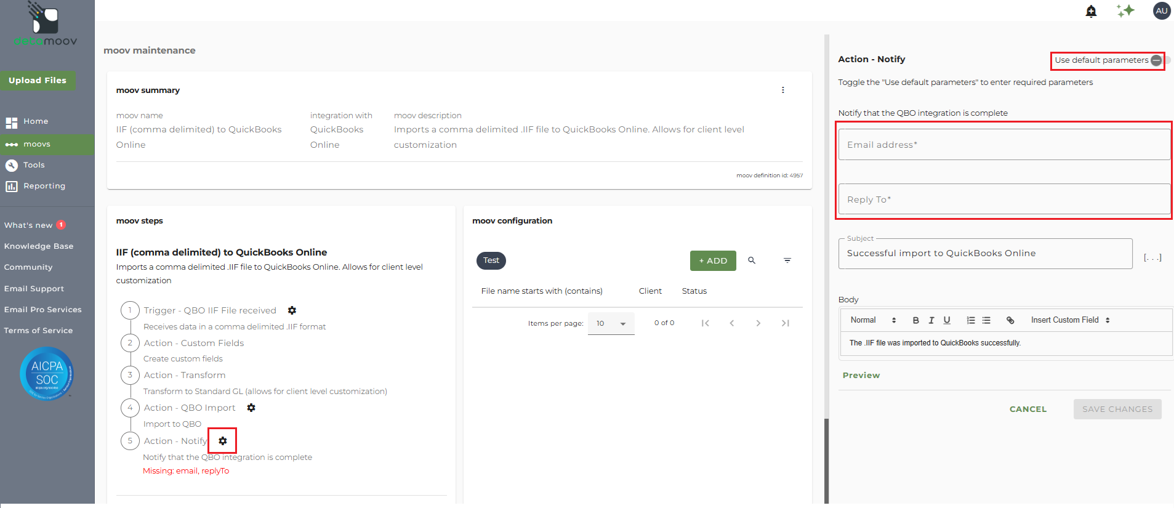This screenshot has width=1174, height=508.
Task: Click the Subject input field
Action: [985, 254]
